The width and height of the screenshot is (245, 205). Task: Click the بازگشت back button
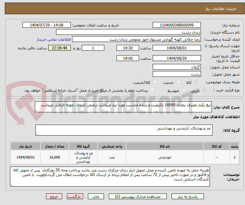(x=75, y=196)
